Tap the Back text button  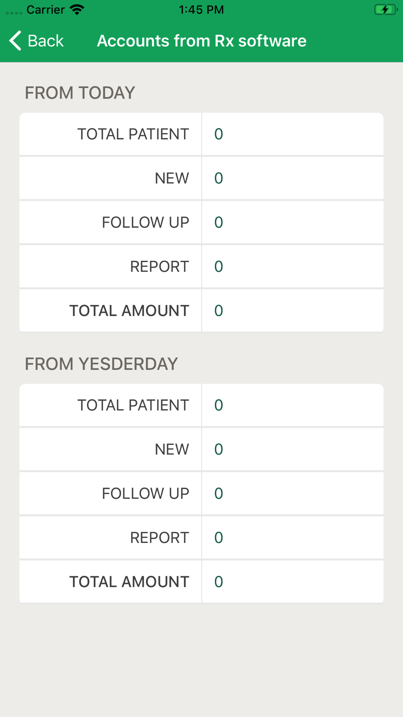pos(46,41)
